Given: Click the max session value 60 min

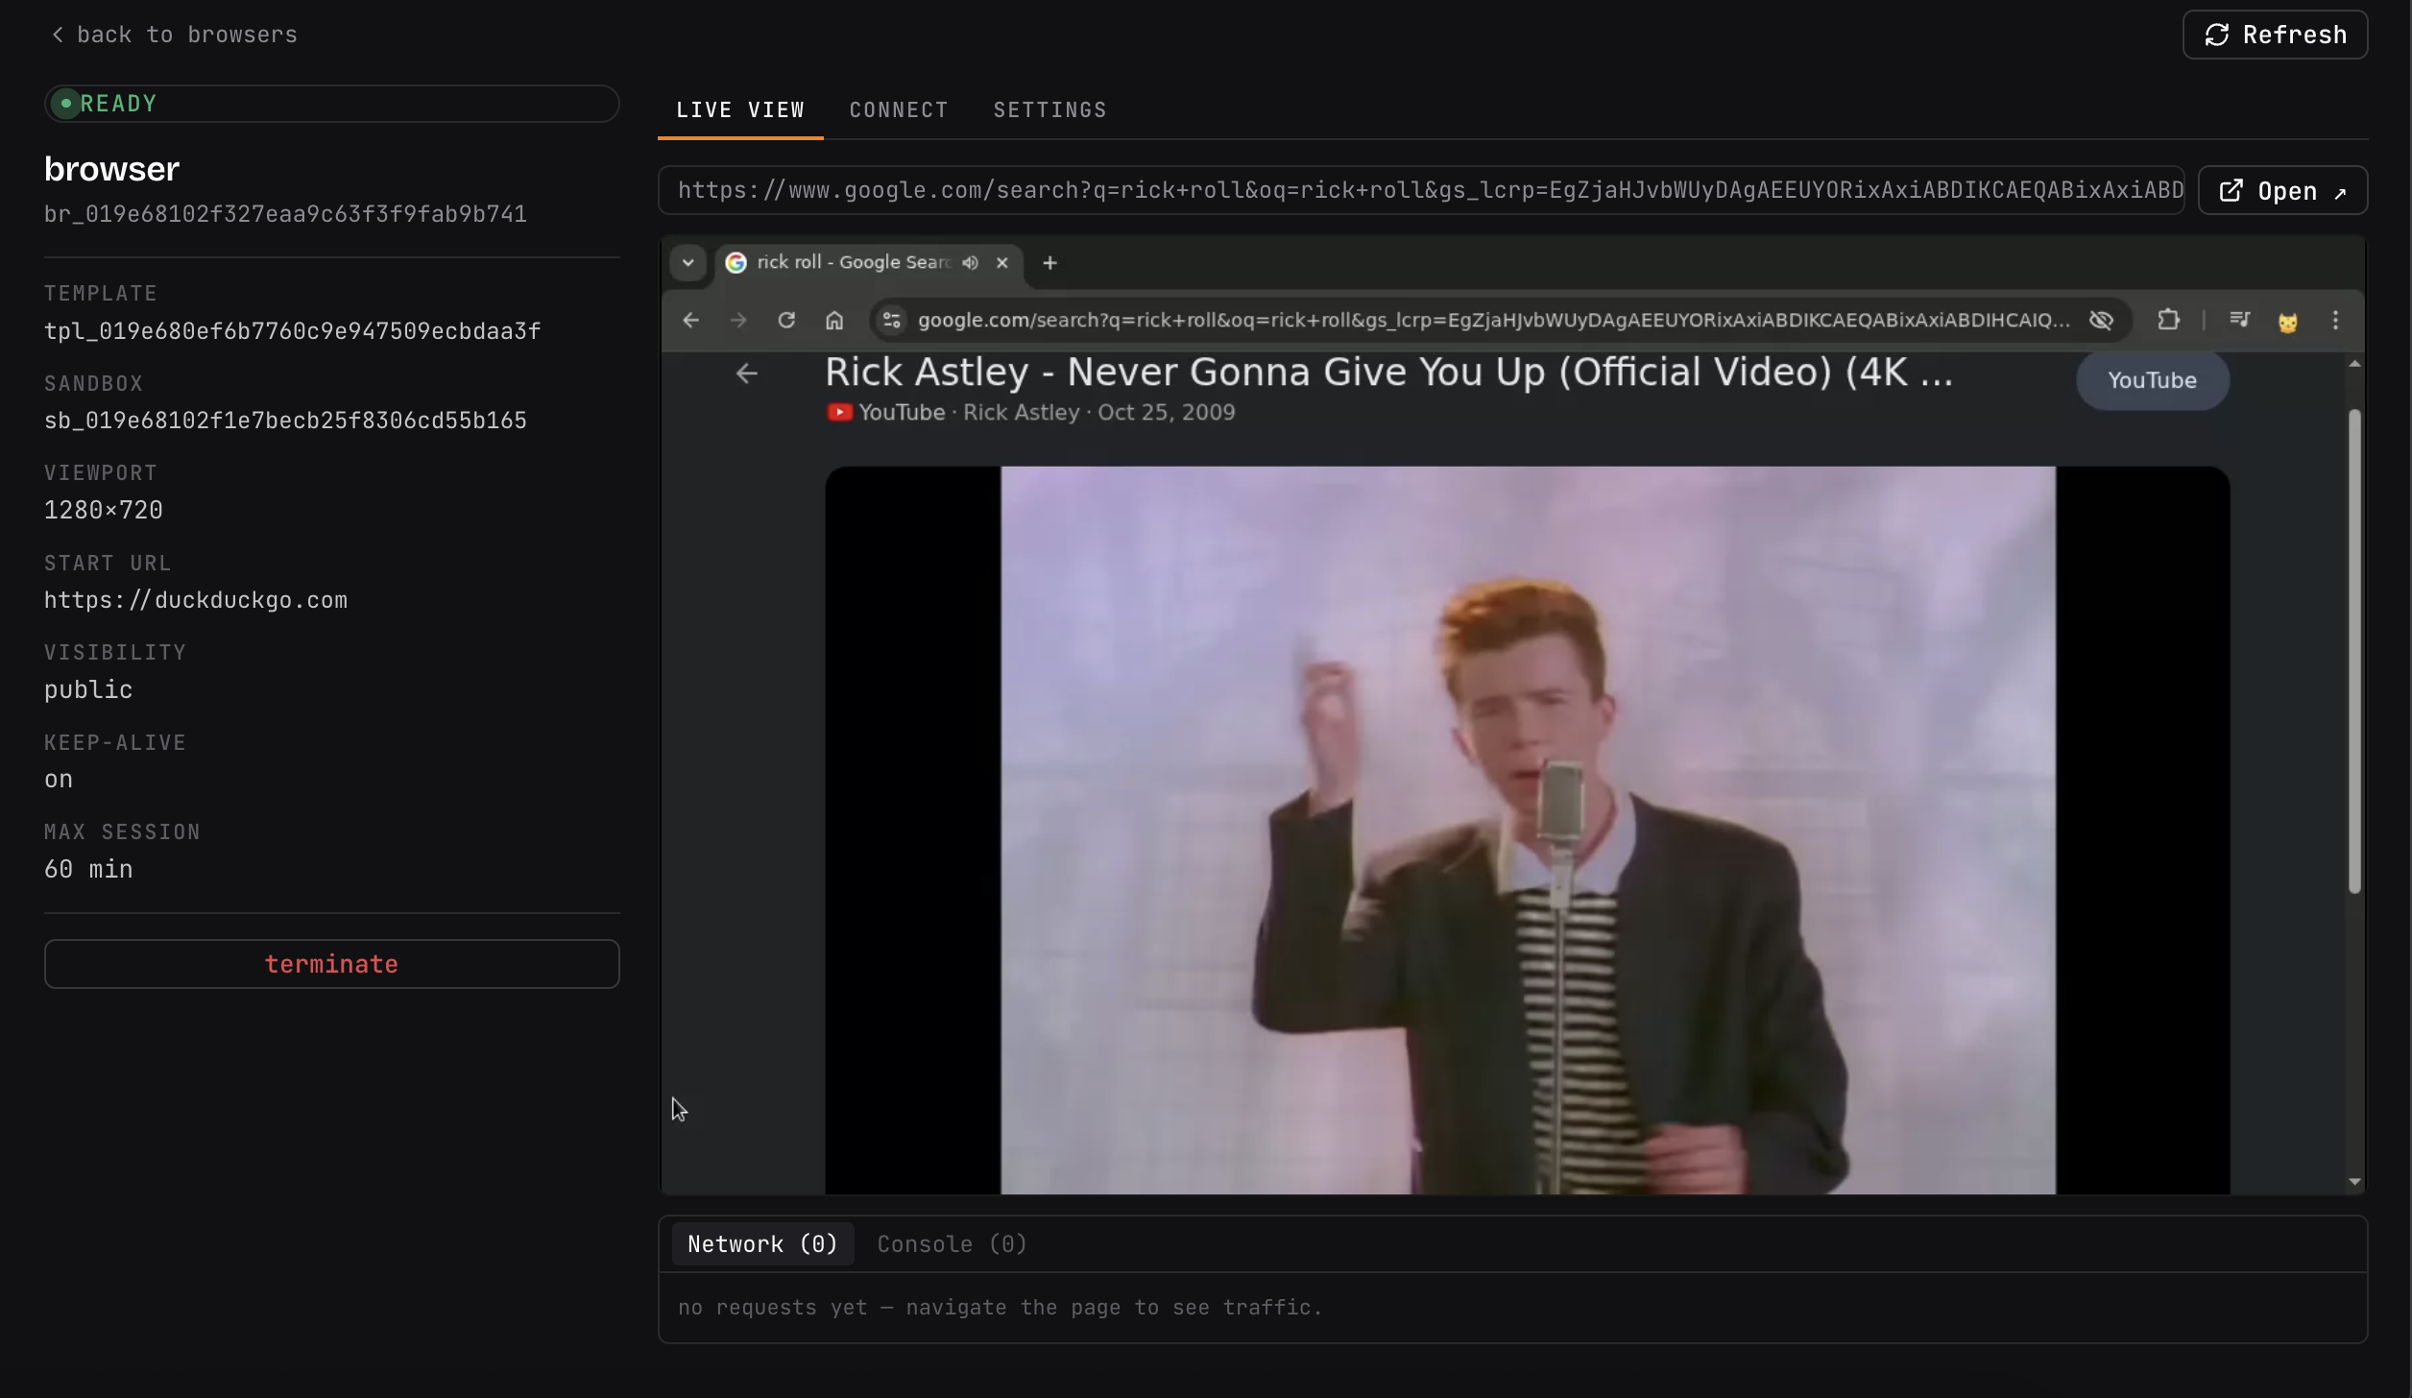Looking at the screenshot, I should (x=88, y=869).
